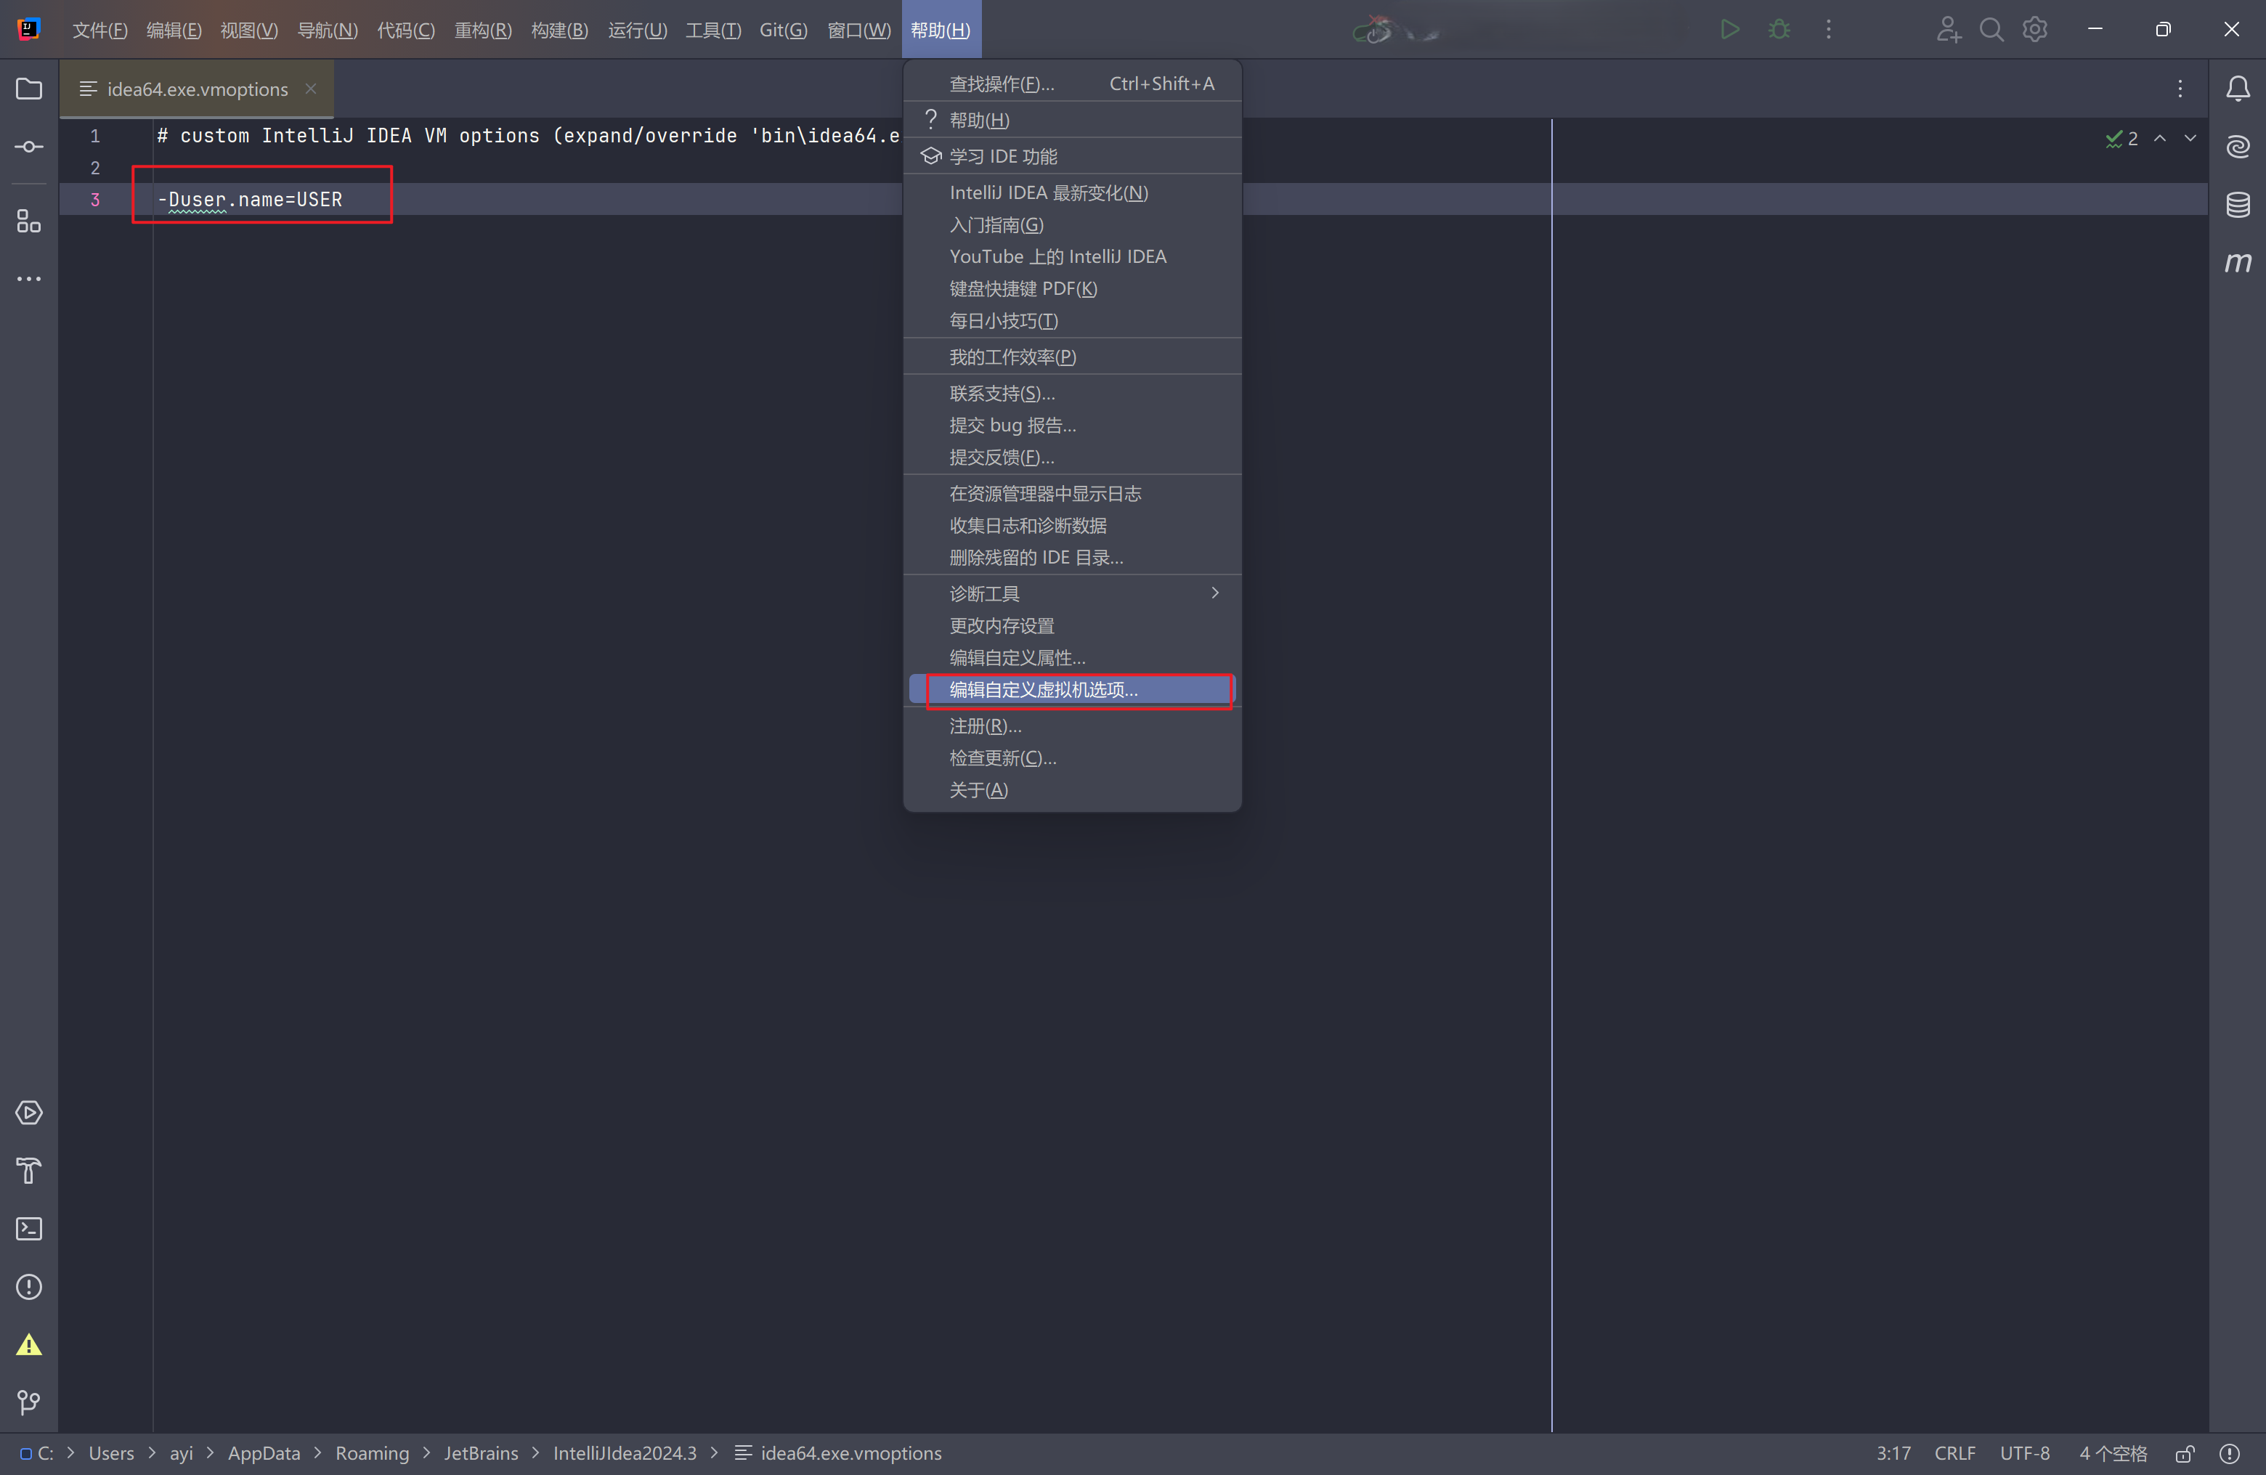Viewport: 2266px width, 1475px height.
Task: Click the yellow warning triangle icon
Action: [30, 1344]
